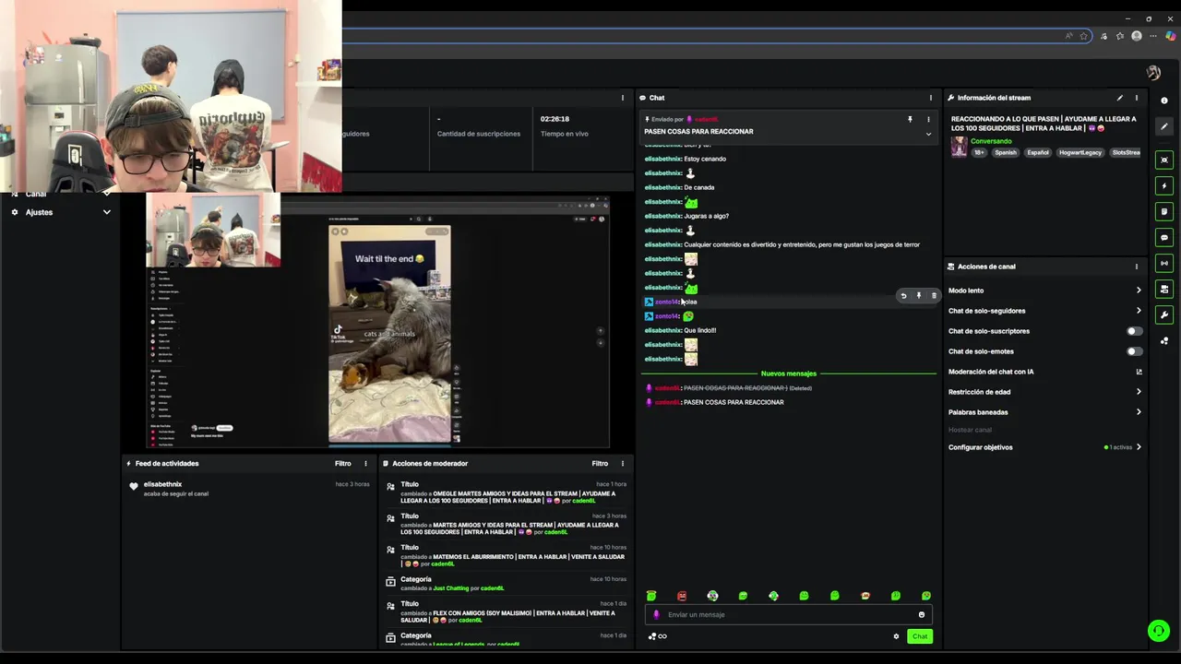Open Just Chatting category link in moderator log
Image resolution: width=1181 pixels, height=664 pixels.
click(451, 588)
